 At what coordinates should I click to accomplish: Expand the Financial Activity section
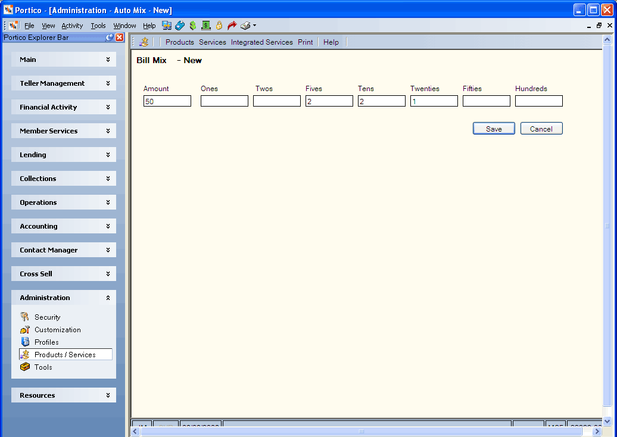(x=64, y=107)
